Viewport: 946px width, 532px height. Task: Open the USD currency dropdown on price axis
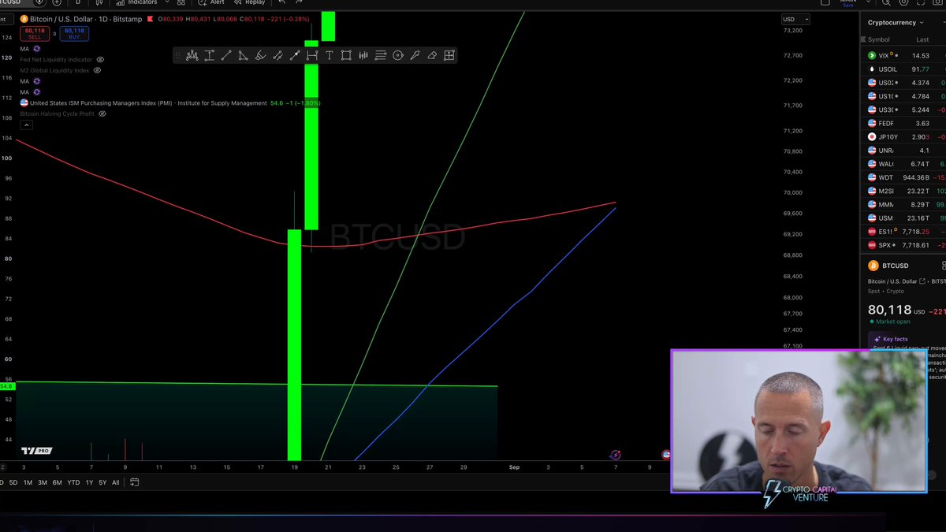pos(795,19)
